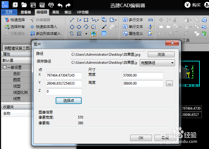209x149 pixels.
Task: Switch to the VIP功能 tab
Action: tap(83, 12)
